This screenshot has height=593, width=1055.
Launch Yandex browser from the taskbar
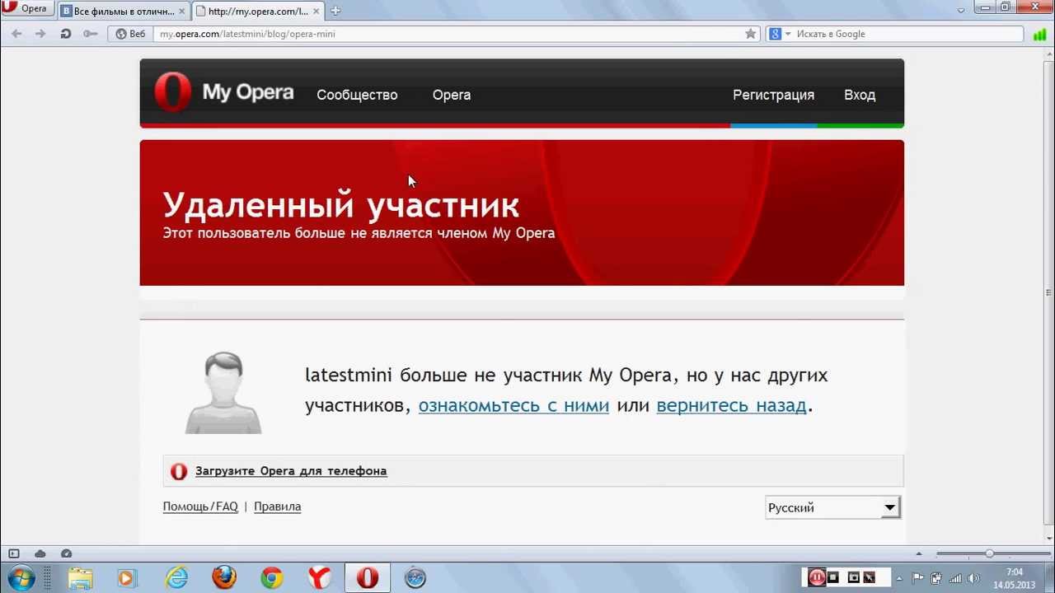(320, 578)
